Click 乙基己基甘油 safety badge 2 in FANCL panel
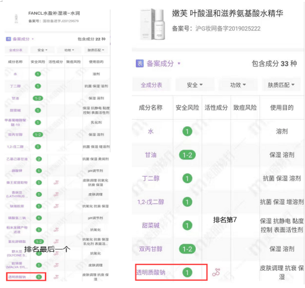This screenshot has height=288, width=305. point(39,159)
